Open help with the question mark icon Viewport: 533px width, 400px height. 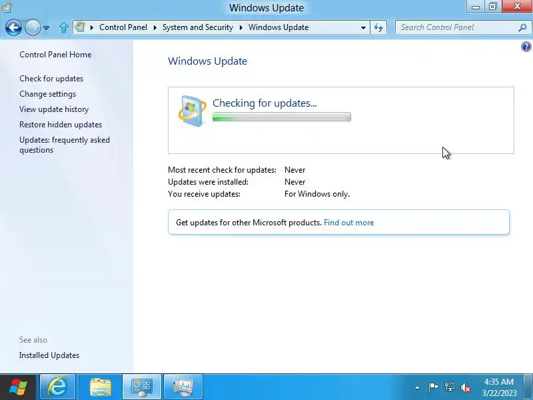tap(526, 47)
